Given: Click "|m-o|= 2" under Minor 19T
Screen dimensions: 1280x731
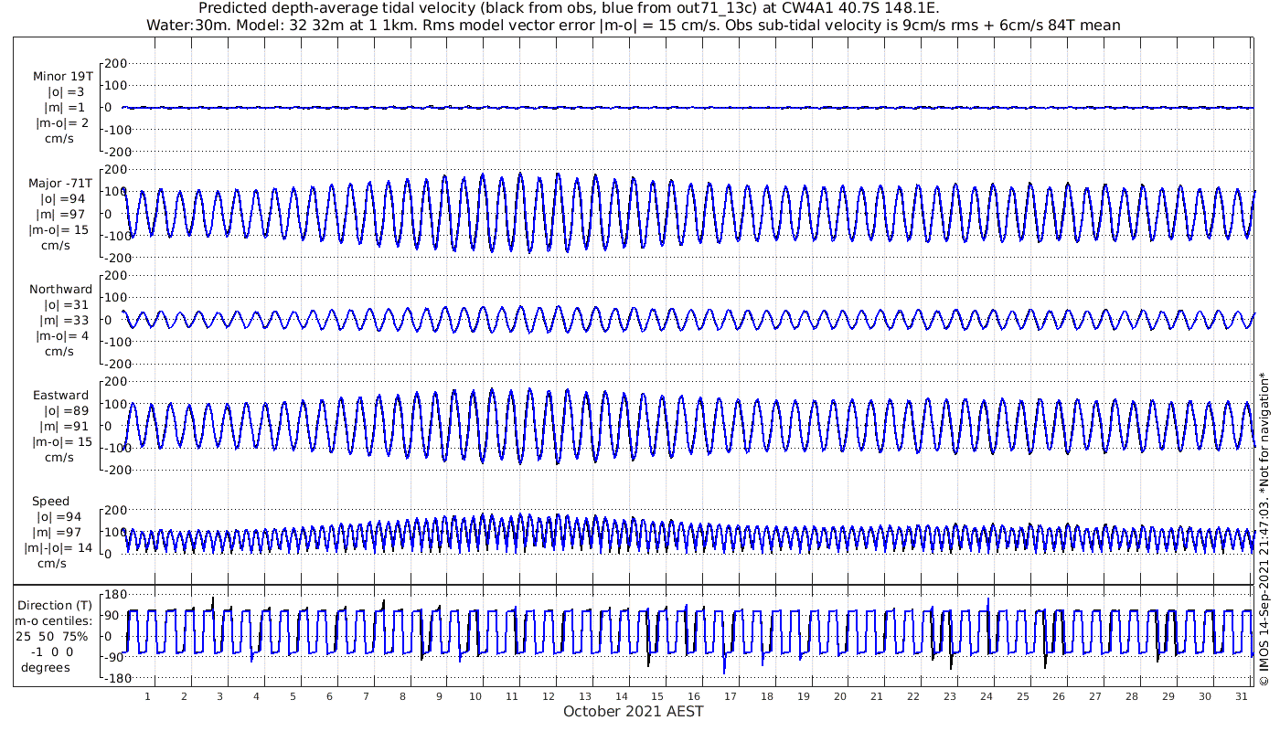Looking at the screenshot, I should (x=62, y=123).
